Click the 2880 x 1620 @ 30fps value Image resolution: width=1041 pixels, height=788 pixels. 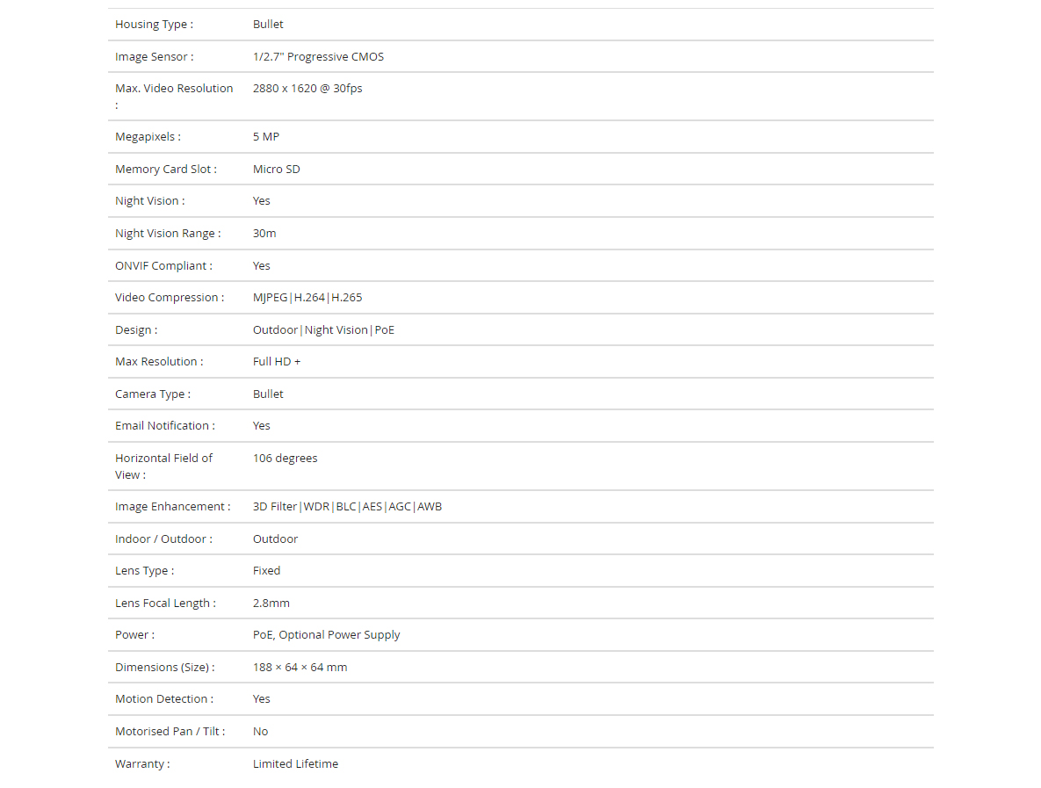point(307,89)
